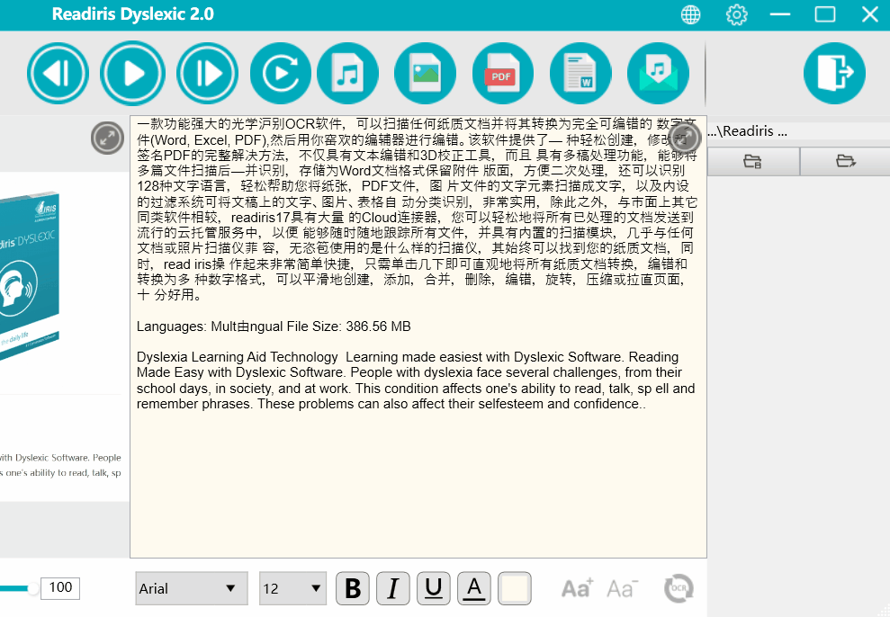The width and height of the screenshot is (890, 617).
Task: Click the zoom value field showing 100
Action: point(60,588)
